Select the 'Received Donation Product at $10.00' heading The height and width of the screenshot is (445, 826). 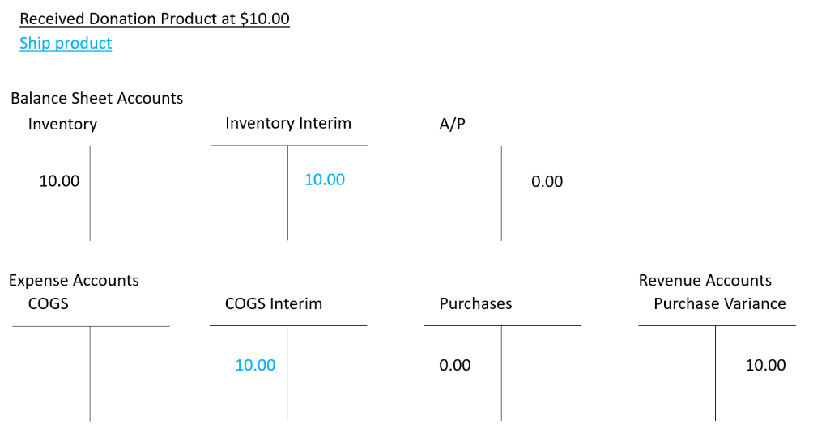[154, 19]
